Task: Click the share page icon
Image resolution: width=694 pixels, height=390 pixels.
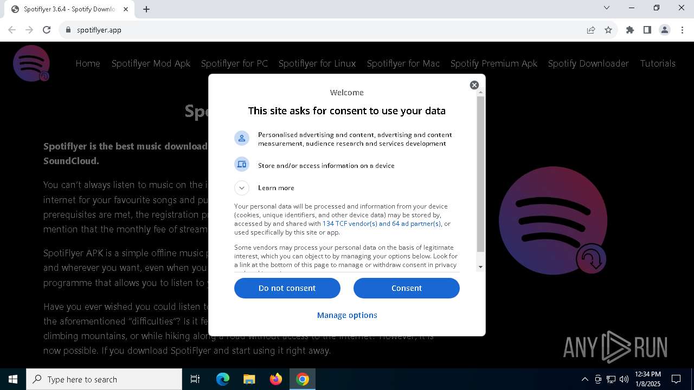Action: click(x=591, y=30)
